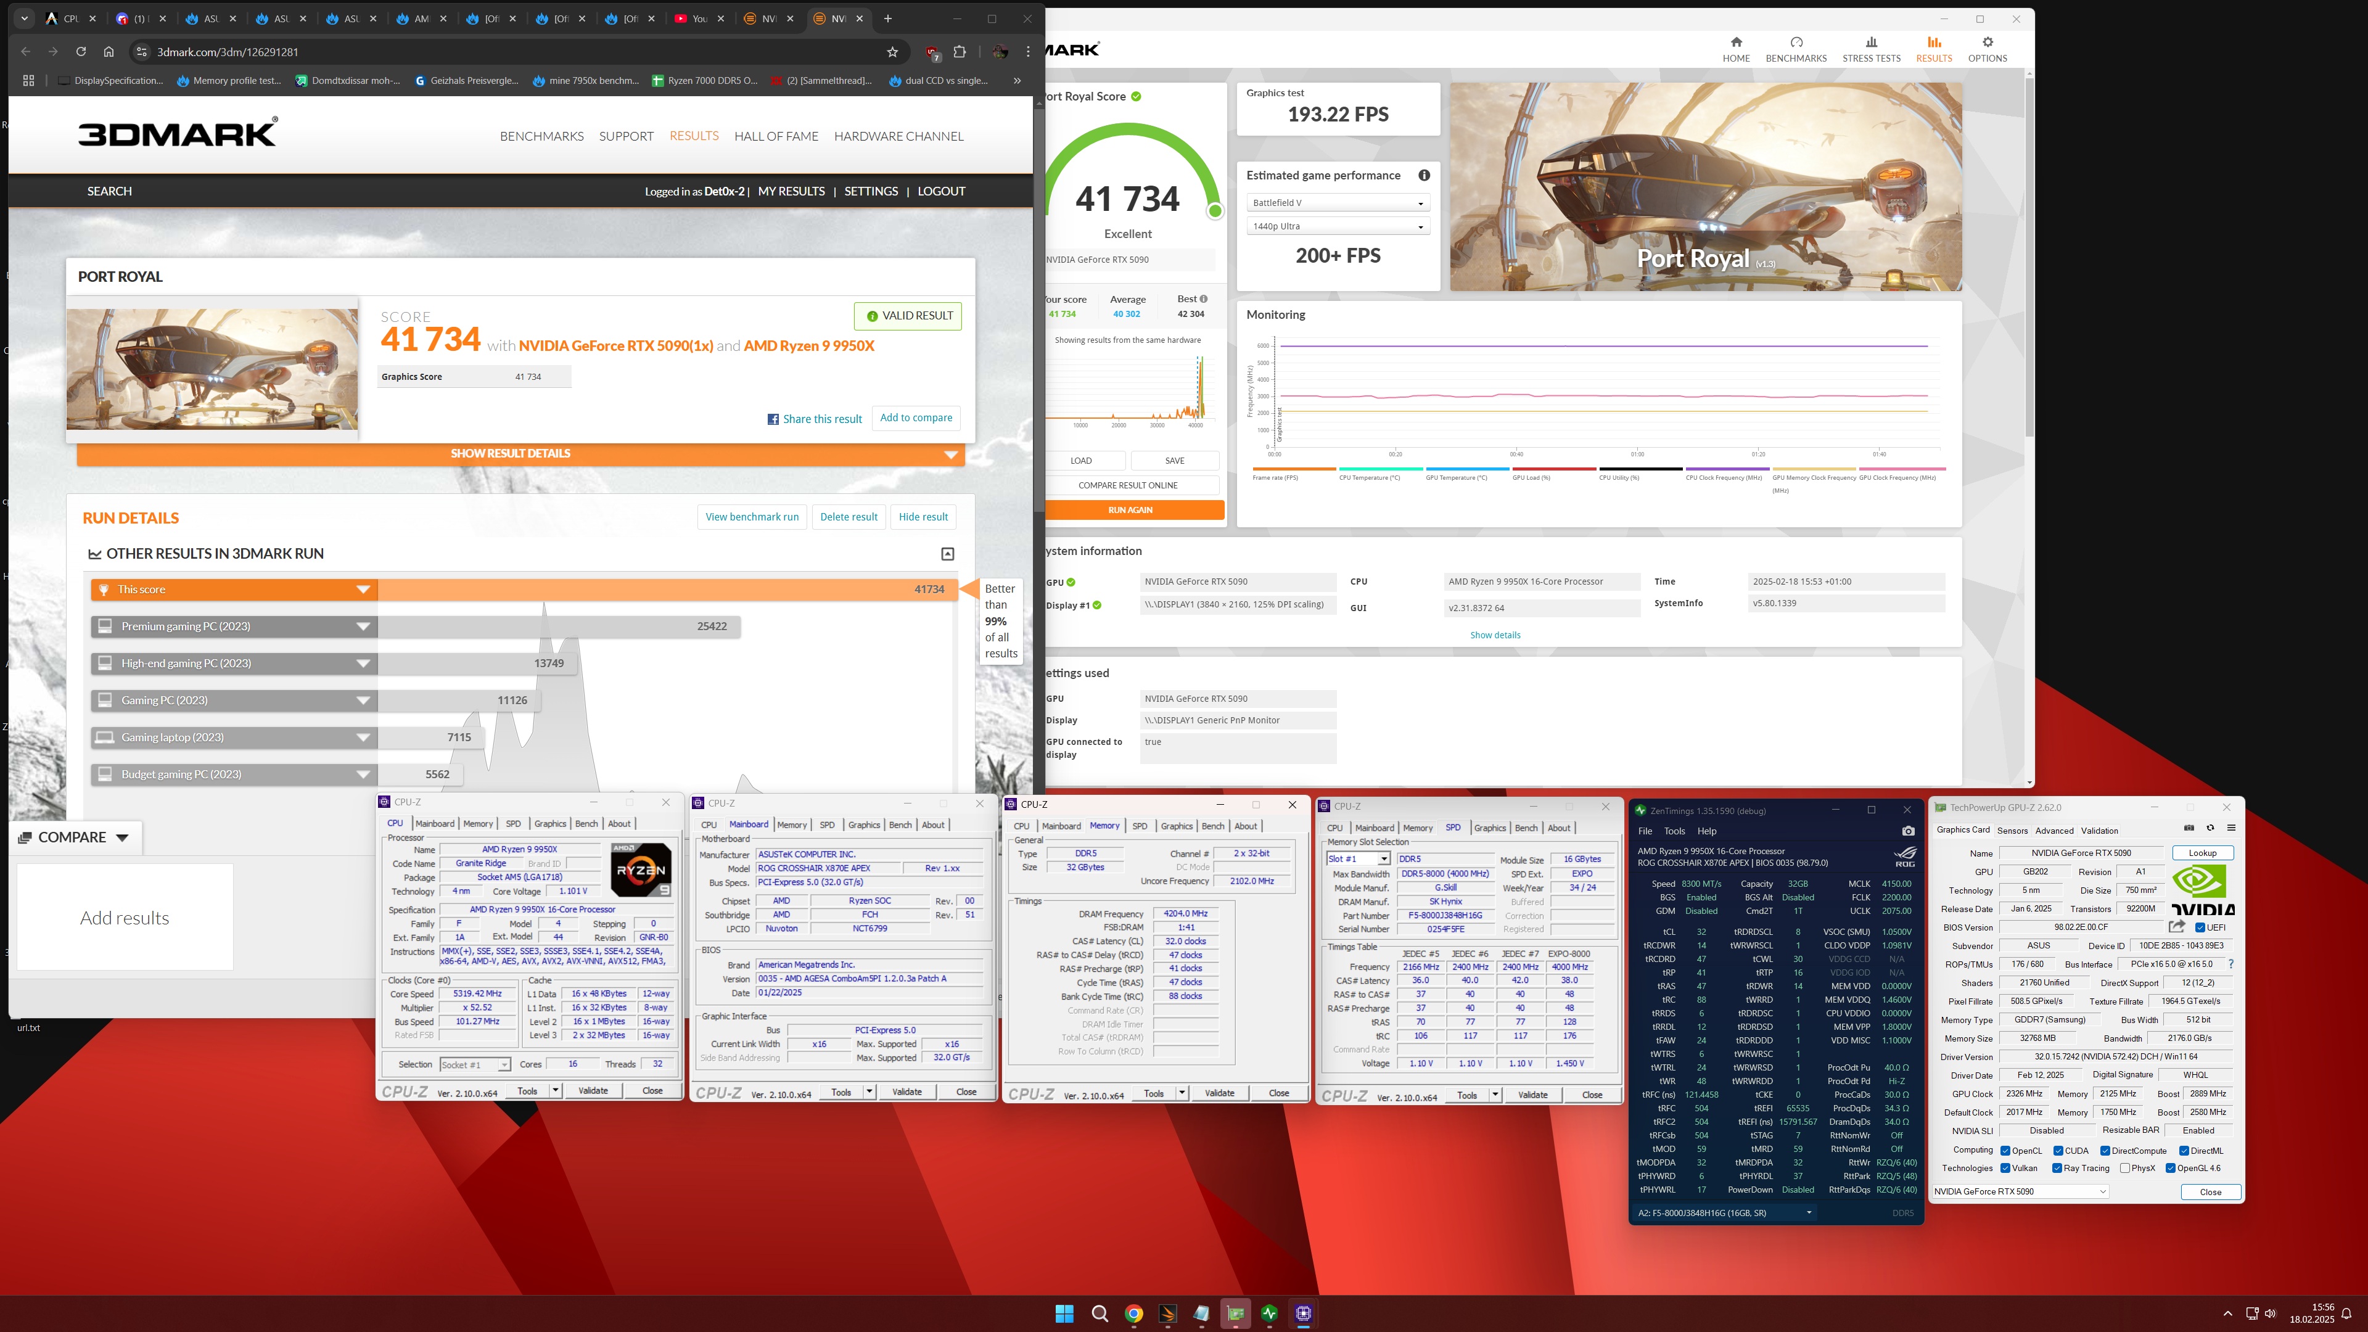Click the GPU-Z BIOS share/export icon
Image resolution: width=2368 pixels, height=1332 pixels.
(2176, 927)
